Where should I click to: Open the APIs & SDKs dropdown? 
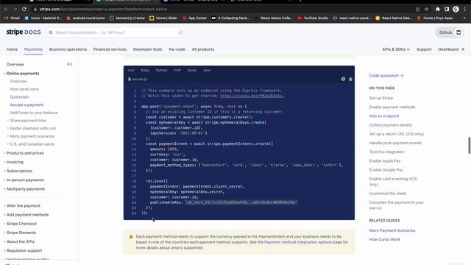tap(396, 49)
